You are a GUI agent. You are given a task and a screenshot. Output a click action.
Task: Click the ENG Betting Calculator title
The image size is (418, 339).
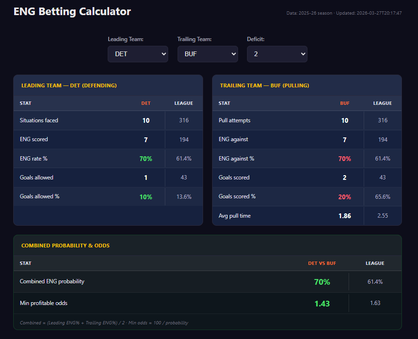click(72, 11)
